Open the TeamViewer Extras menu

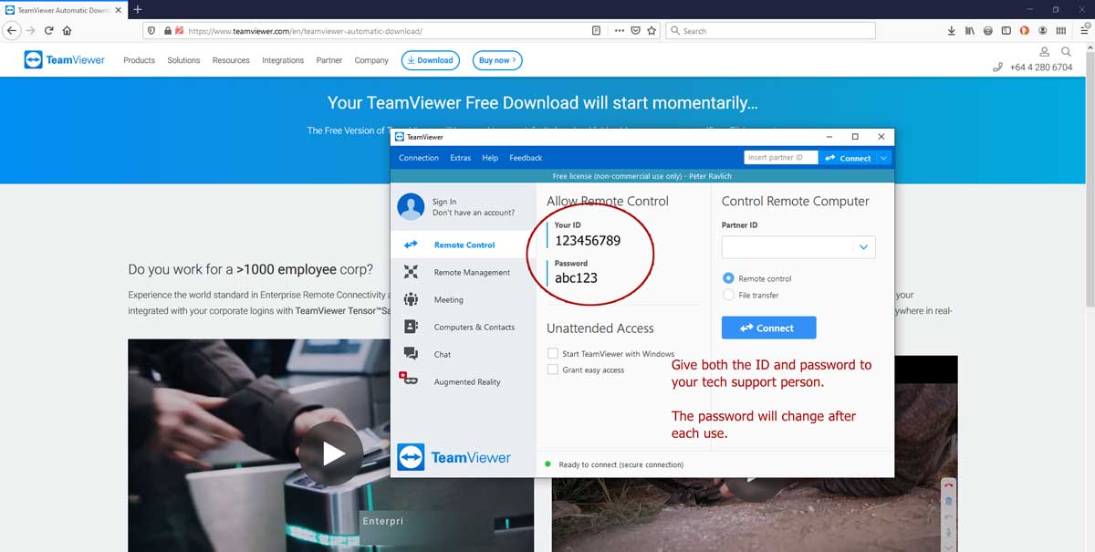point(461,158)
